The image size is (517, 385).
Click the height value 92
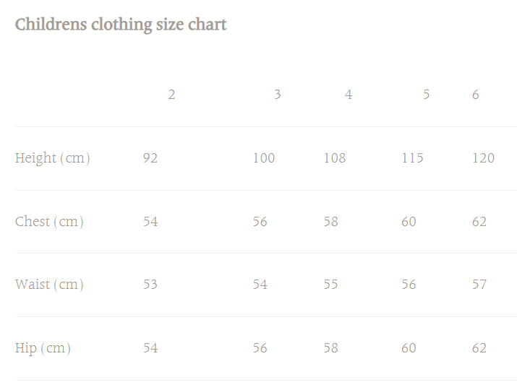[150, 158]
